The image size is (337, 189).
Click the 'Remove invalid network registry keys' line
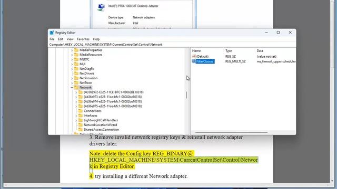166,137
